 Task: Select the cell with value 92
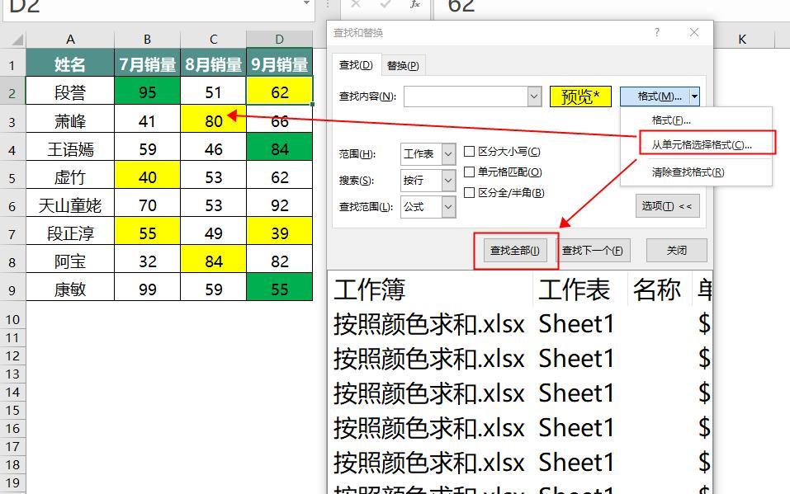click(x=280, y=205)
